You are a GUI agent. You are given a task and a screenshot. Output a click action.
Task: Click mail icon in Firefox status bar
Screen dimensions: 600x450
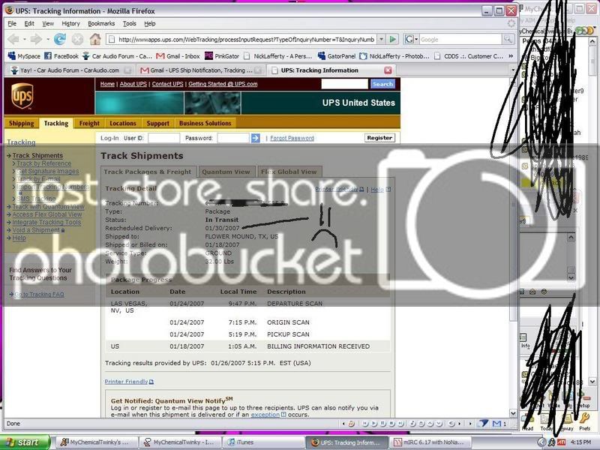click(x=496, y=424)
